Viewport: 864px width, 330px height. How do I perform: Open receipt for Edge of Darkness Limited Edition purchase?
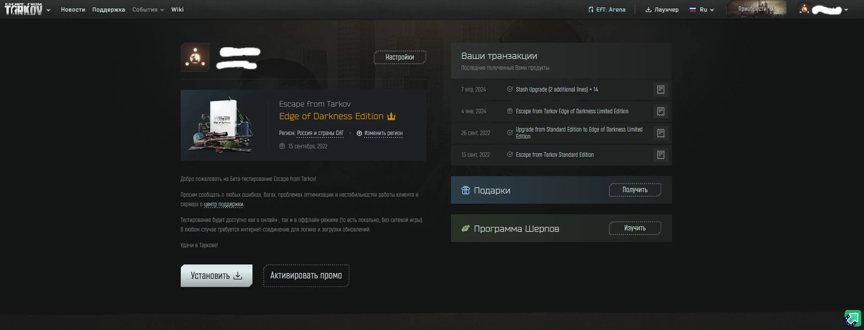[x=661, y=112]
